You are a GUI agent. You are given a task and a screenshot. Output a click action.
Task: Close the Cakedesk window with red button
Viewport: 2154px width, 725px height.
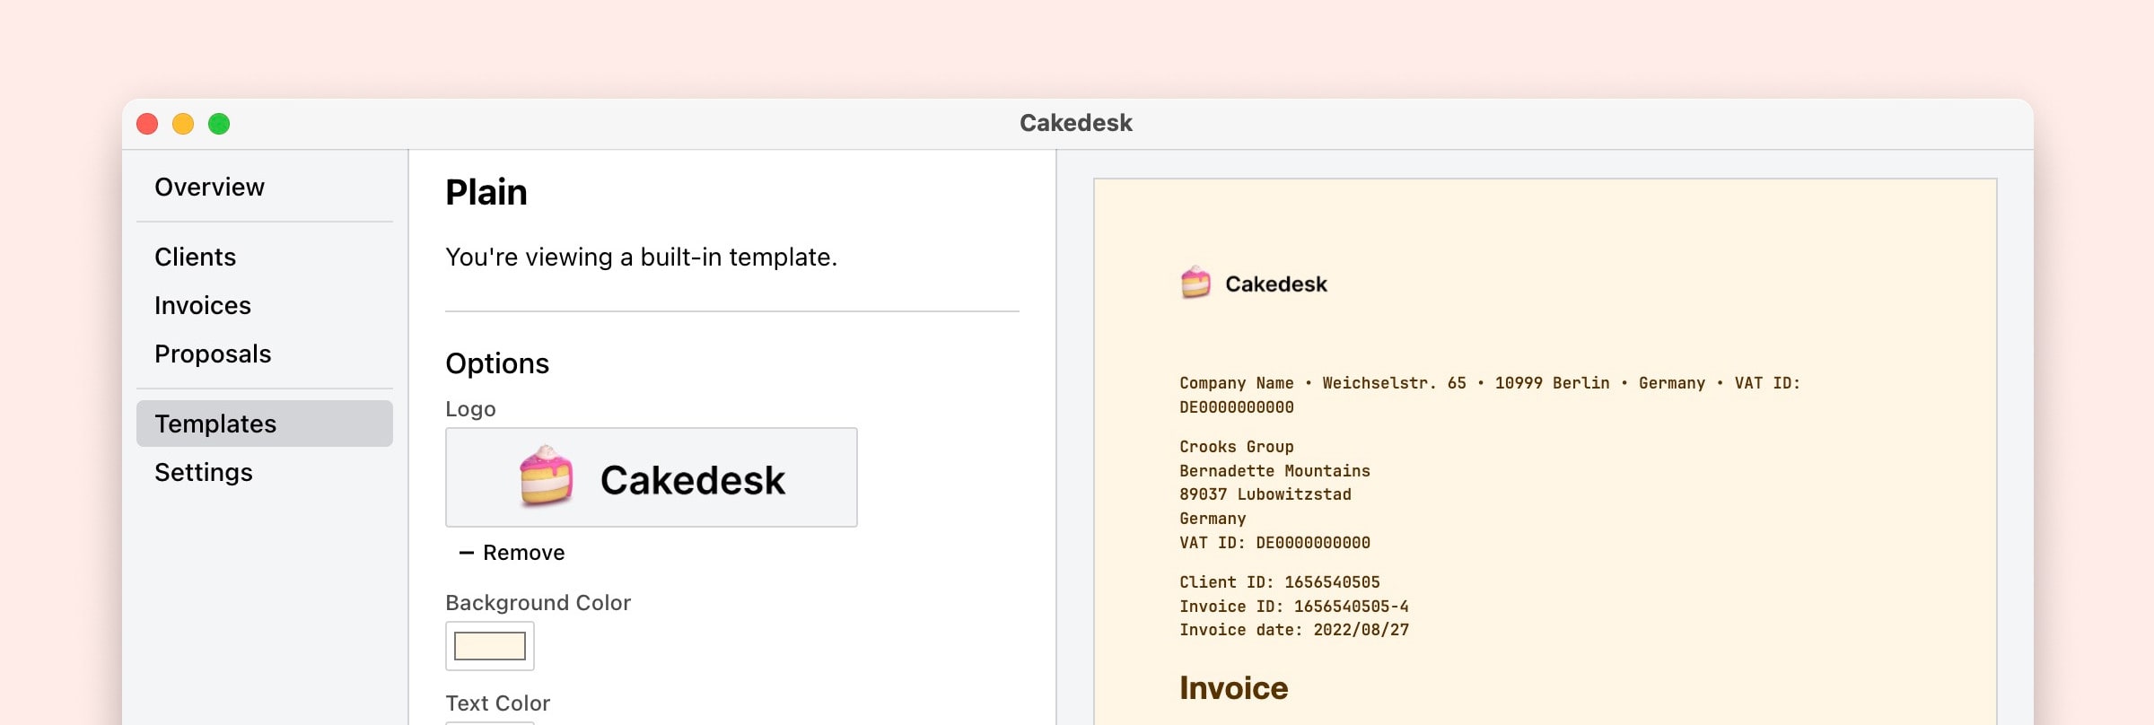point(147,124)
